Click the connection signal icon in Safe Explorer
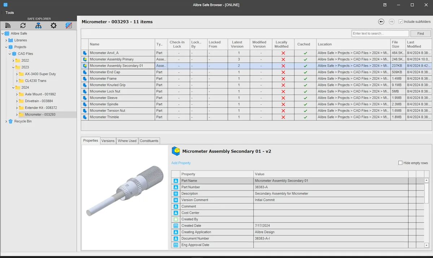433x258 pixels. point(8,26)
